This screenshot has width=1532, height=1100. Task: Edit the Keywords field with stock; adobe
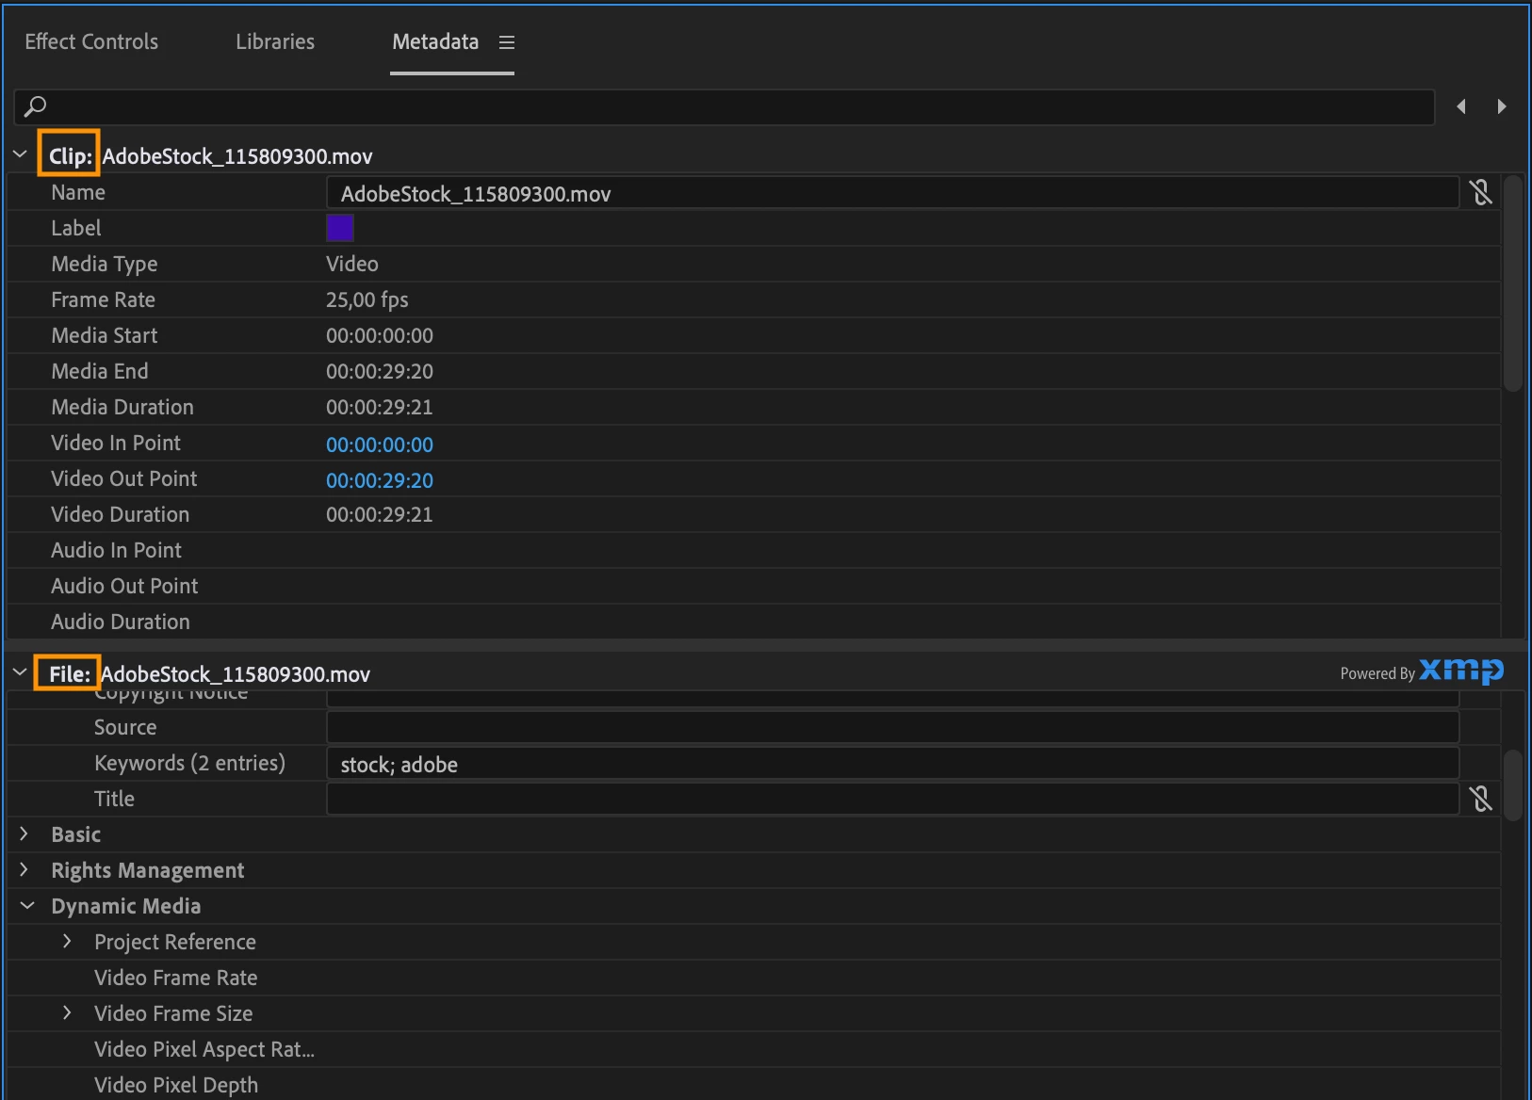click(893, 764)
